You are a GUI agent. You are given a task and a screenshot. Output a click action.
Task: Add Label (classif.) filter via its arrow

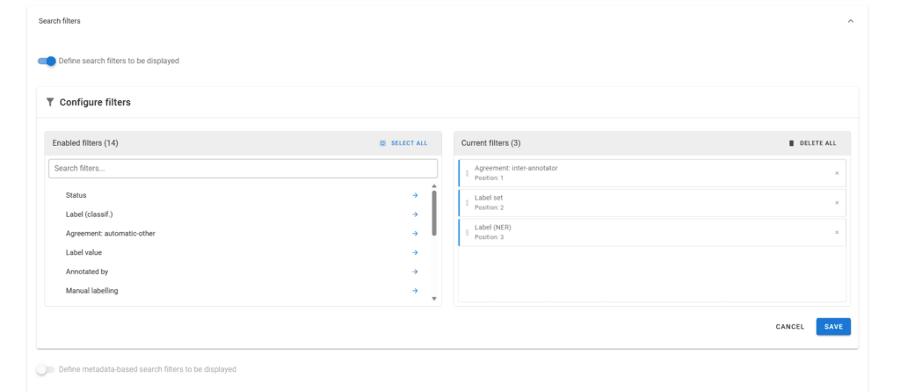click(415, 214)
